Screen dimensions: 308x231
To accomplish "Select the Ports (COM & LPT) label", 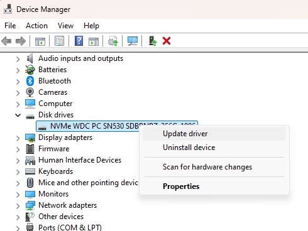I will (x=70, y=227).
